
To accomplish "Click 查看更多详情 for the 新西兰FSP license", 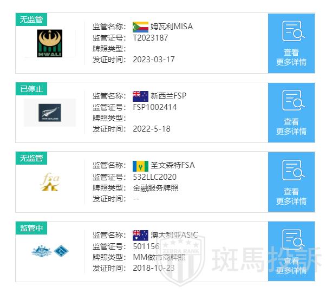I will (x=291, y=126).
